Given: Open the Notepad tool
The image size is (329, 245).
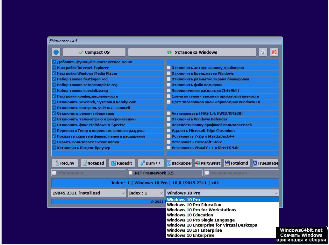Looking at the screenshot, I should [93, 163].
